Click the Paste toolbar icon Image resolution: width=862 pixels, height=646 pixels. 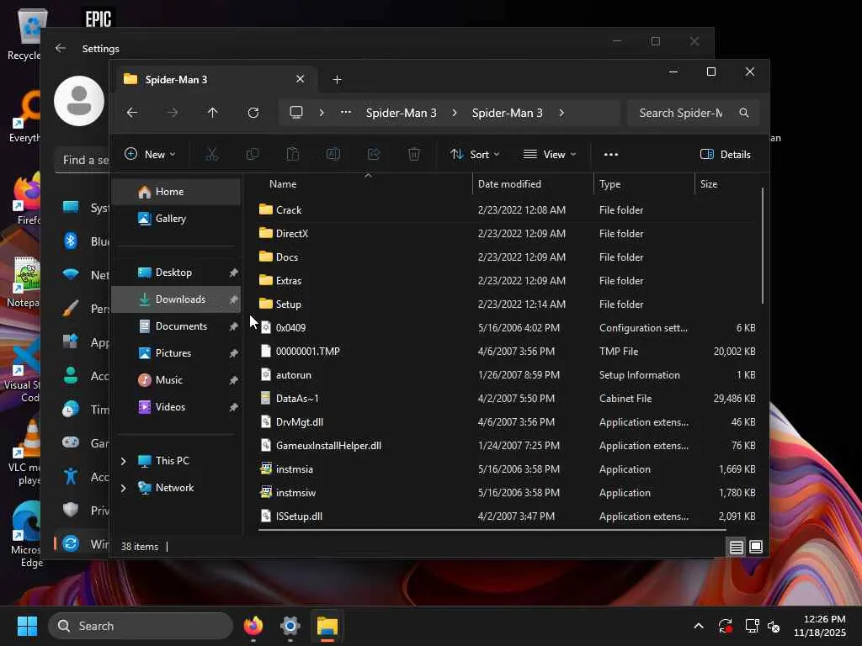(x=293, y=155)
